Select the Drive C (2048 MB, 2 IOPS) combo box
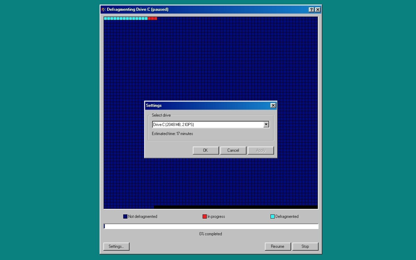The image size is (416, 260). tap(205, 124)
